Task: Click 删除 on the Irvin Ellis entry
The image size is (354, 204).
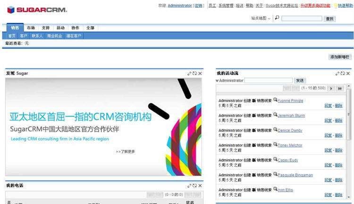Action: [338, 195]
